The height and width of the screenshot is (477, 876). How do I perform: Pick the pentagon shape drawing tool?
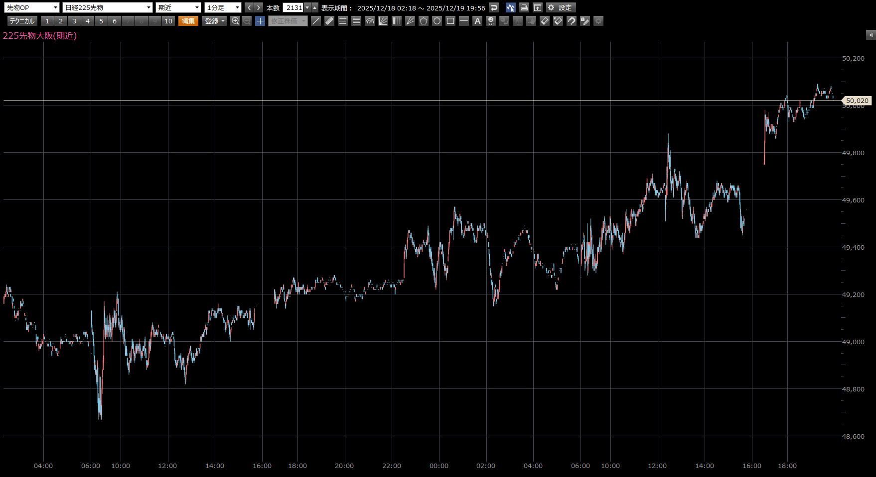click(424, 21)
